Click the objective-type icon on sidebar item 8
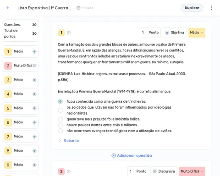Screen dimensions: 220x176 [x=34, y=151]
